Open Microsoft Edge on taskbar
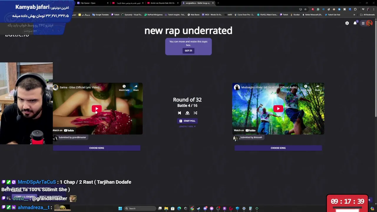Viewport: 377px width, 212px height. 179,208
